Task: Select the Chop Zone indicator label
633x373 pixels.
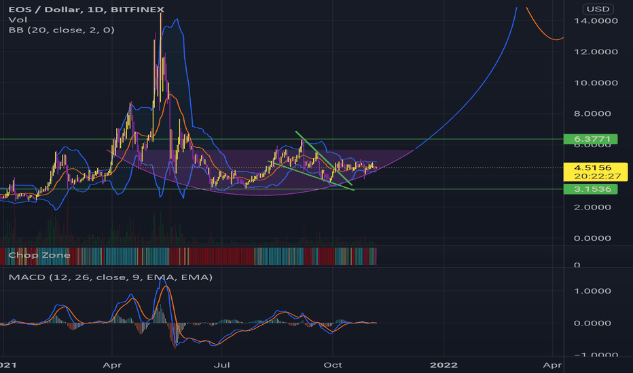Action: click(39, 255)
